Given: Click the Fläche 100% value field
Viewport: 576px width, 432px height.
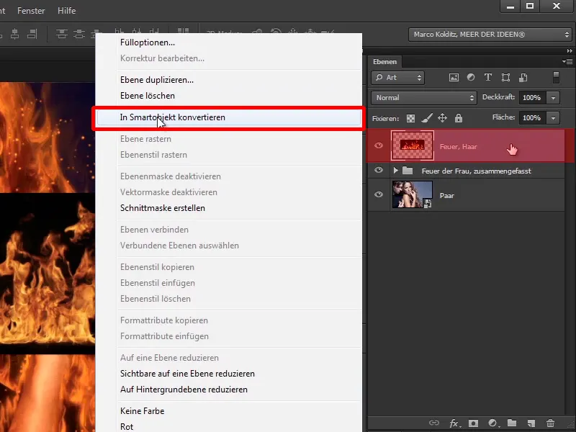Looking at the screenshot, I should click(532, 118).
